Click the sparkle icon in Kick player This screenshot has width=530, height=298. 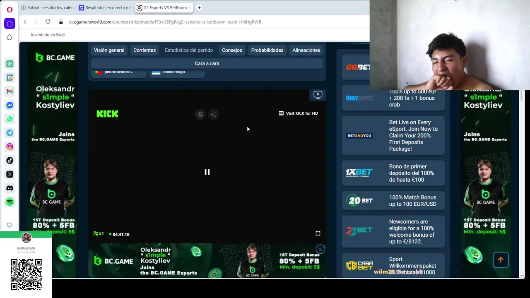(x=213, y=115)
